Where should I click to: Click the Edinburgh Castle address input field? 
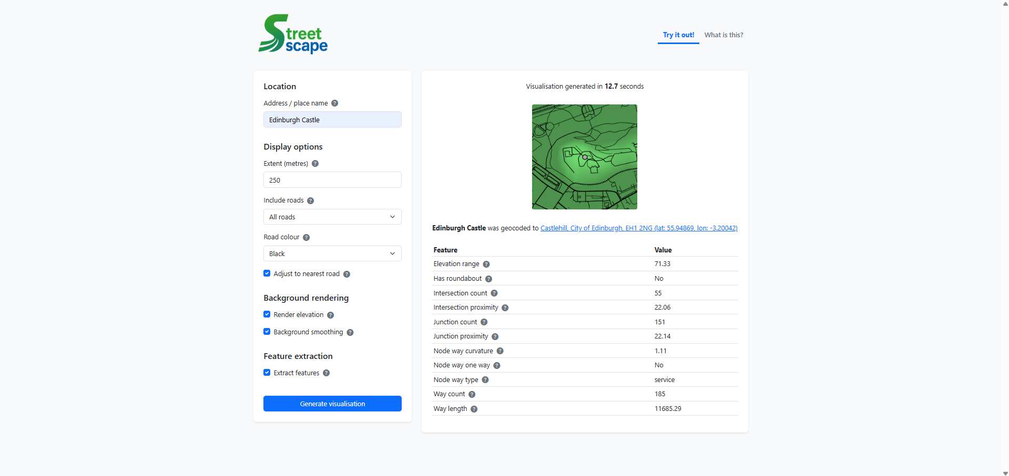click(332, 120)
